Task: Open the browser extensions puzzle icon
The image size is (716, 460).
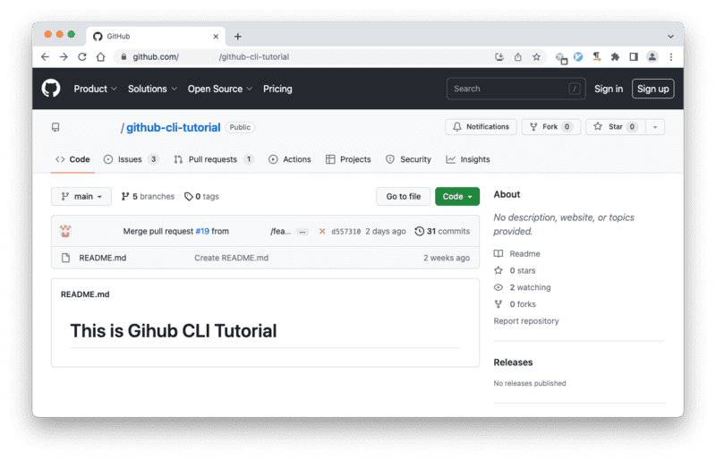Action: (x=615, y=56)
